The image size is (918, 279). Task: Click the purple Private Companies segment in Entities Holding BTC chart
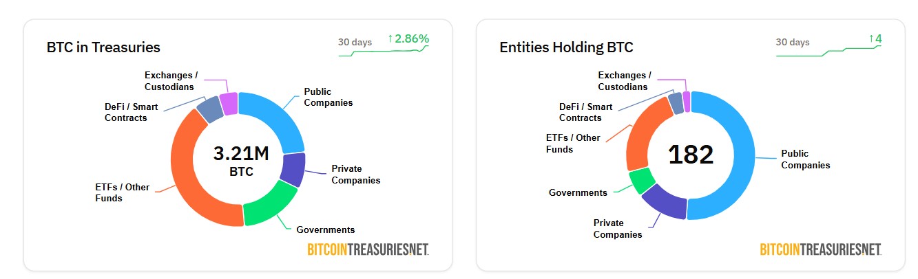click(x=664, y=201)
